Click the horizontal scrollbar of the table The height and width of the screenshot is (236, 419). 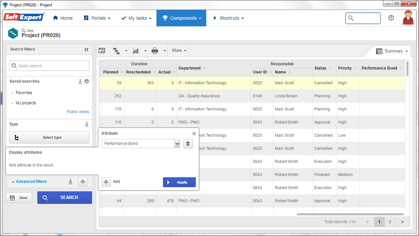[350, 214]
